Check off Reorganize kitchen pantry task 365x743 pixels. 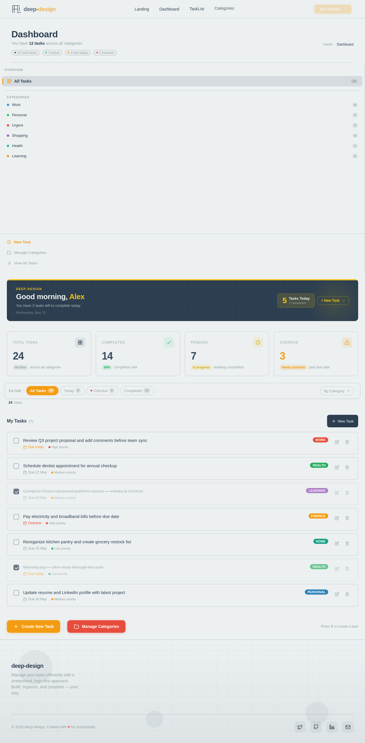(x=17, y=542)
